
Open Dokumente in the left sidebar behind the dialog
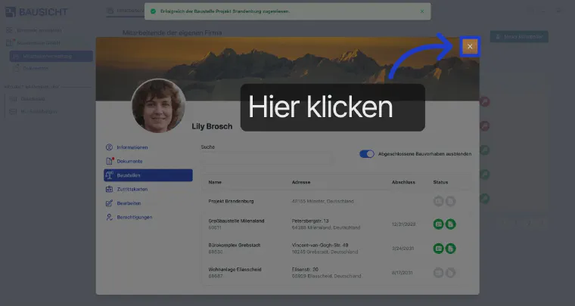click(36, 68)
